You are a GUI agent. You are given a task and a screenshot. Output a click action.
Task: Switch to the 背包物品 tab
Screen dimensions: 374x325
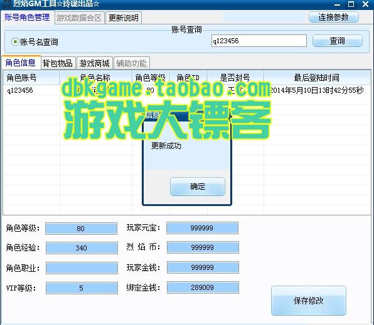click(58, 63)
